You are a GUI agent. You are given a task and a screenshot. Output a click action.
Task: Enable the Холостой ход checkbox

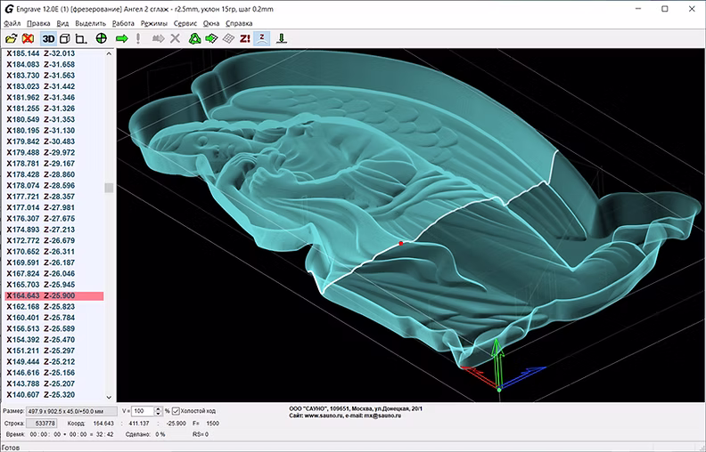(176, 410)
